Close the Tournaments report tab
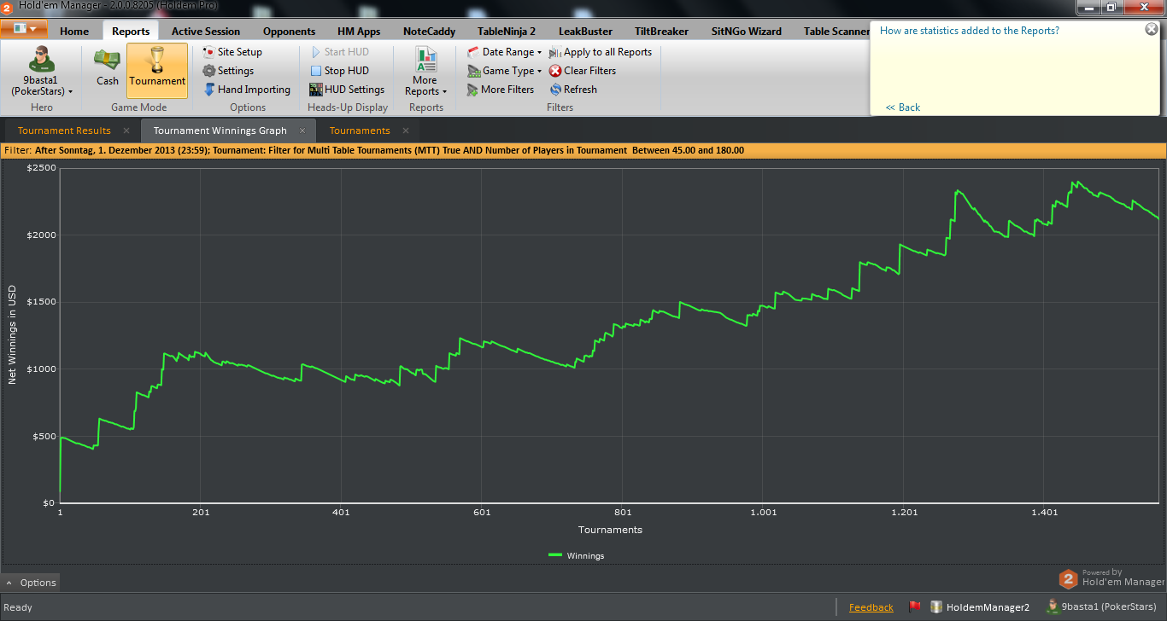The height and width of the screenshot is (621, 1167). (406, 131)
